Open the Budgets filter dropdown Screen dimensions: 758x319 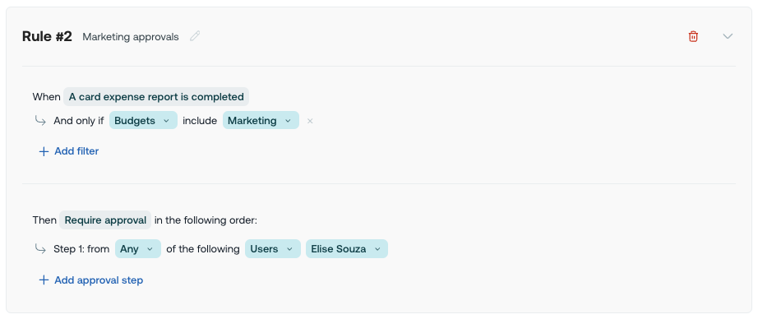point(143,120)
